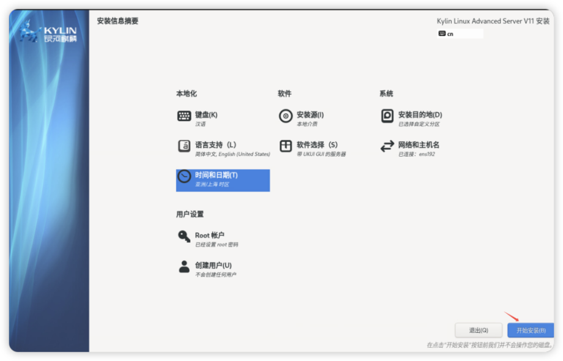Screen dimensions: 563x361
Task: Click the disc icon for 安装源(I)
Action: 286,116
